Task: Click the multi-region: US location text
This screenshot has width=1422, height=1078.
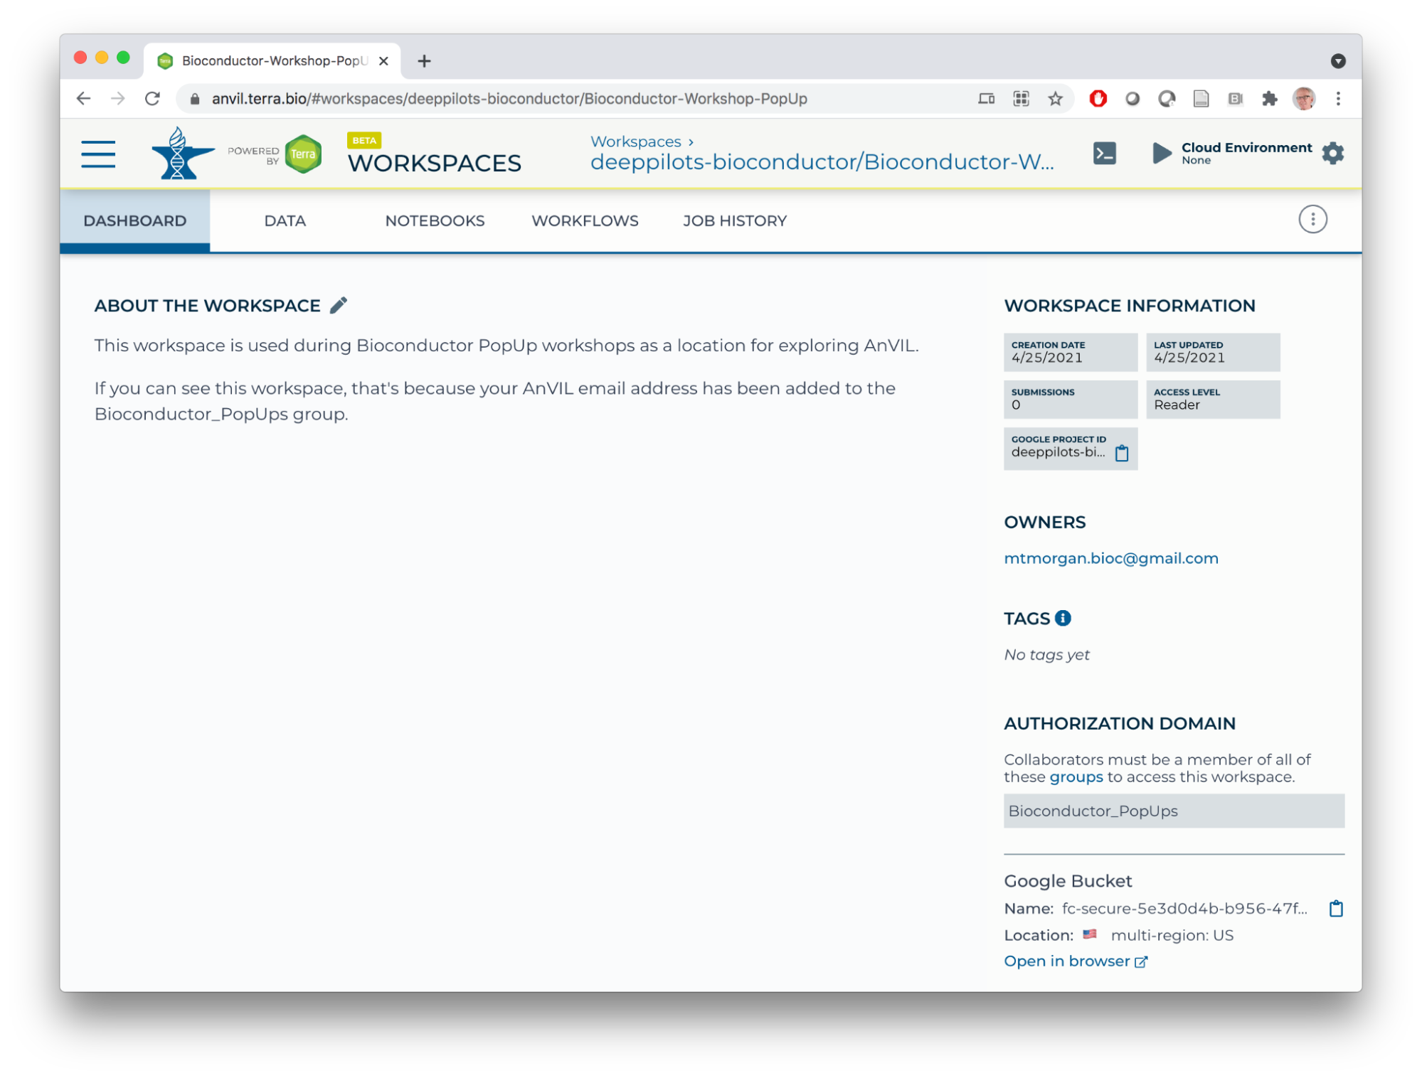Action: (x=1172, y=935)
